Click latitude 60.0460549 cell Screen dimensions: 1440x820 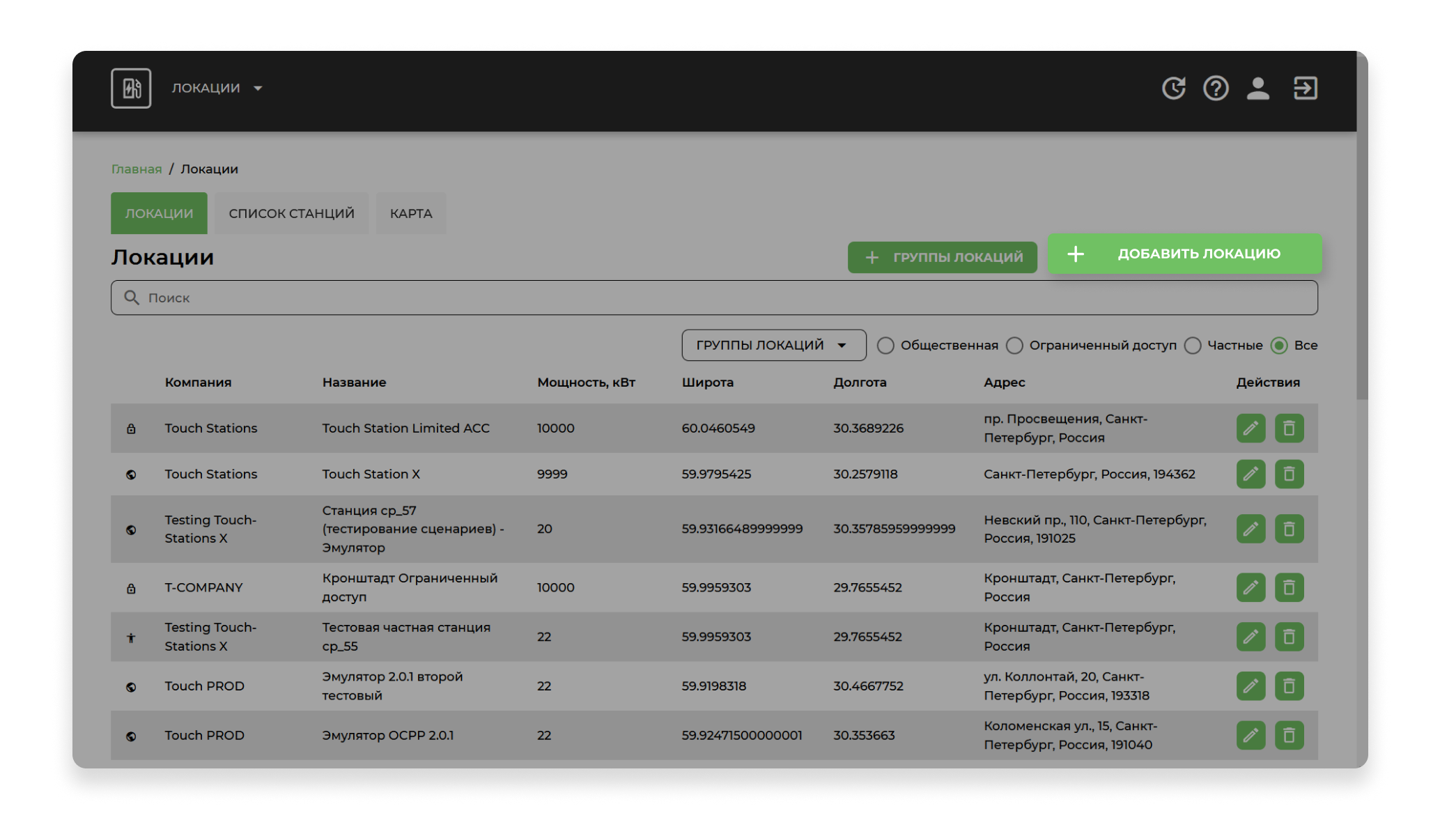point(718,428)
